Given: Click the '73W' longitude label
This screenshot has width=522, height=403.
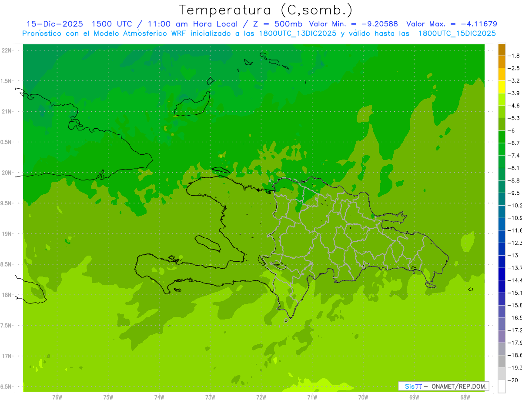Looking at the screenshot, I should (210, 397).
